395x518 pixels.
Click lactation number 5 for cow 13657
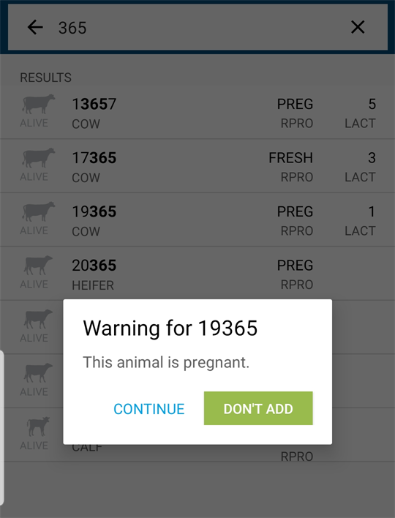(372, 104)
